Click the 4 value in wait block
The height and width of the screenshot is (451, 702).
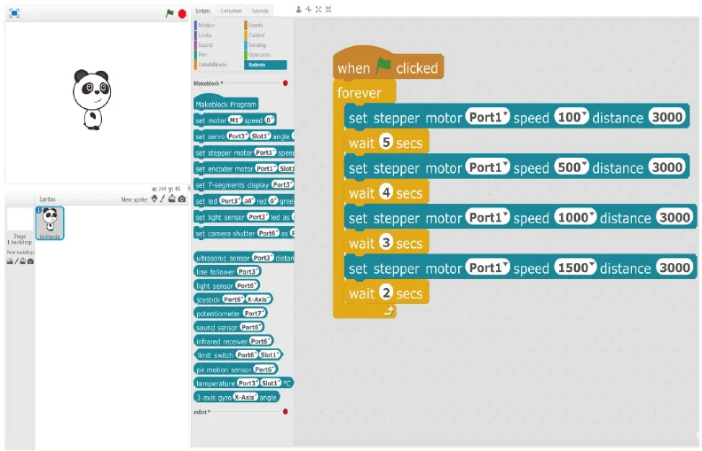coord(385,192)
